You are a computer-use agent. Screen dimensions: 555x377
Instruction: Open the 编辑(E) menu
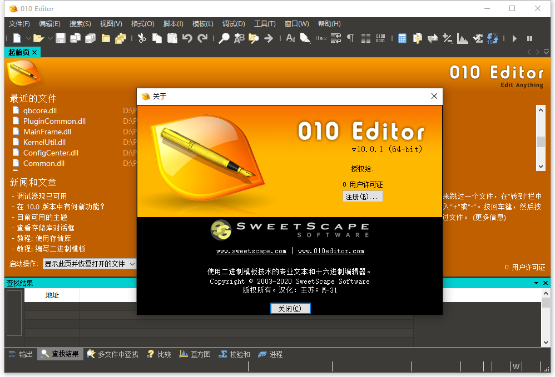tap(49, 24)
